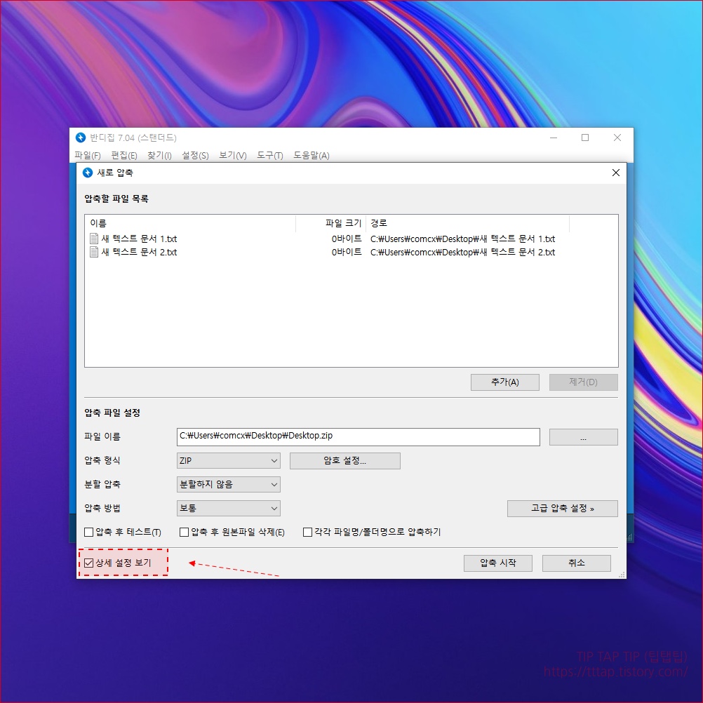Open the 도구(T) menu

[x=270, y=155]
